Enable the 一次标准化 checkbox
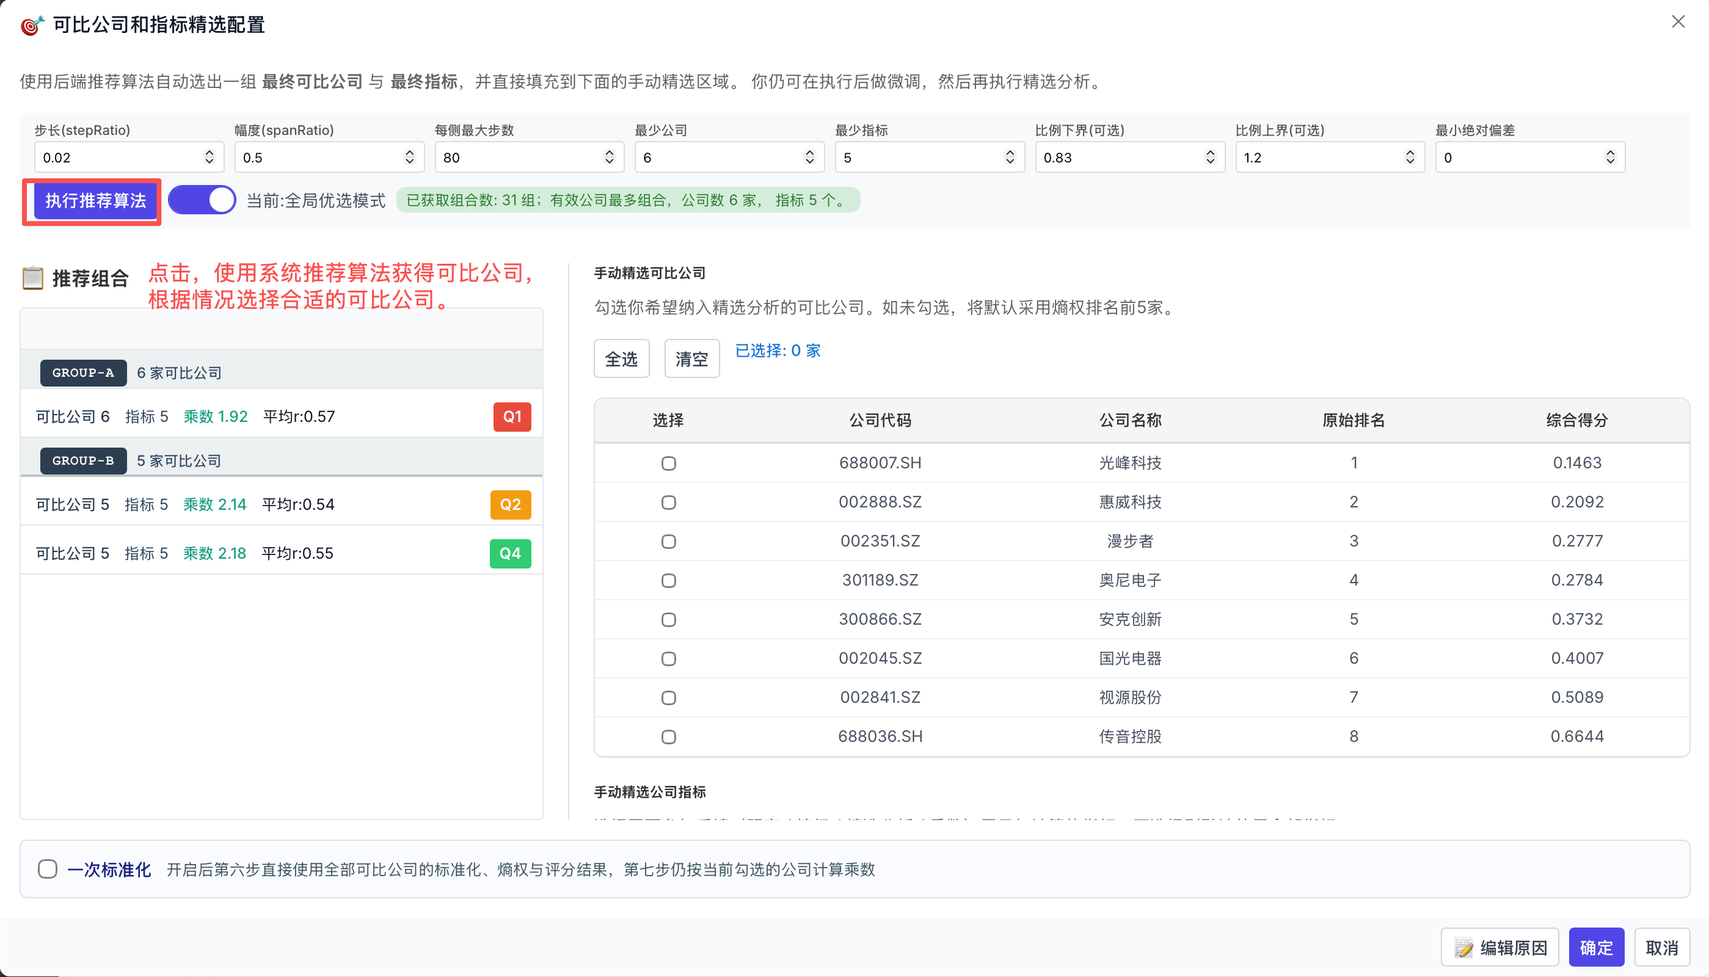The width and height of the screenshot is (1709, 977). [47, 869]
